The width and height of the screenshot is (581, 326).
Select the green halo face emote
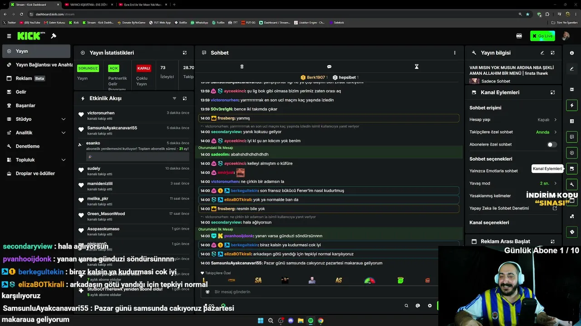tap(400, 280)
